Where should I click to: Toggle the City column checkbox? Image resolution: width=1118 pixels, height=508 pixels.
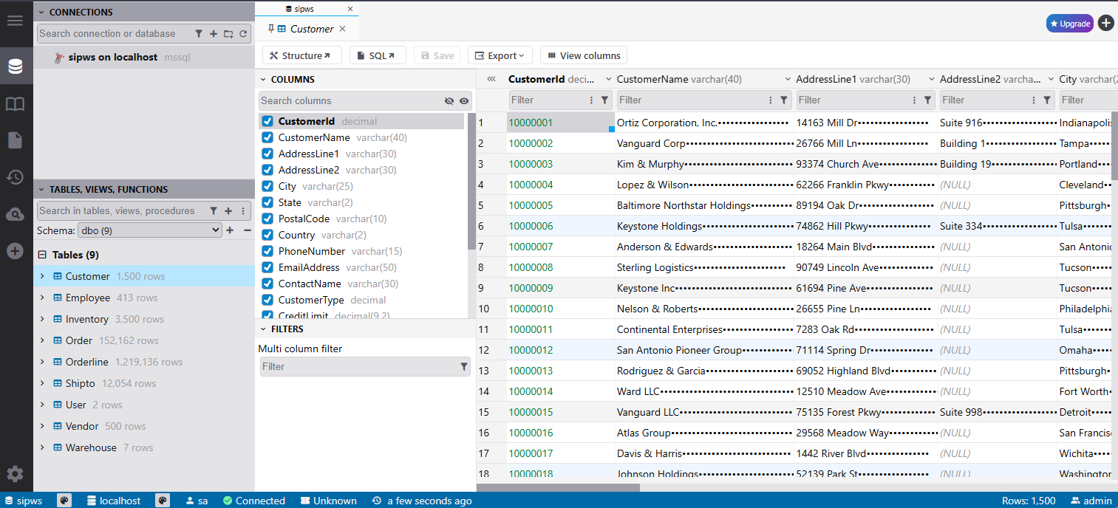pyautogui.click(x=267, y=186)
